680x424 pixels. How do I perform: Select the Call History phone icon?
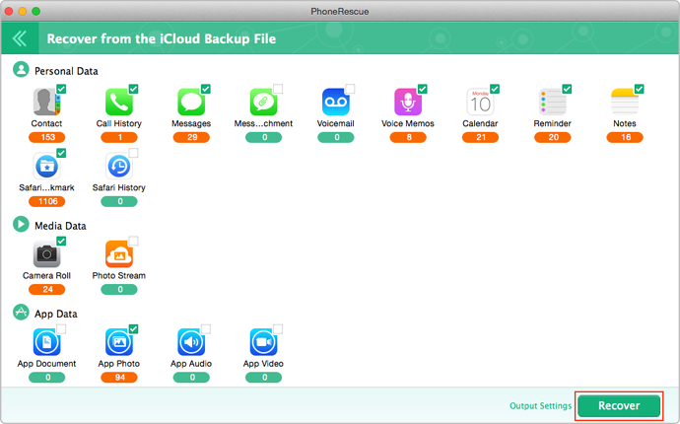(x=118, y=102)
